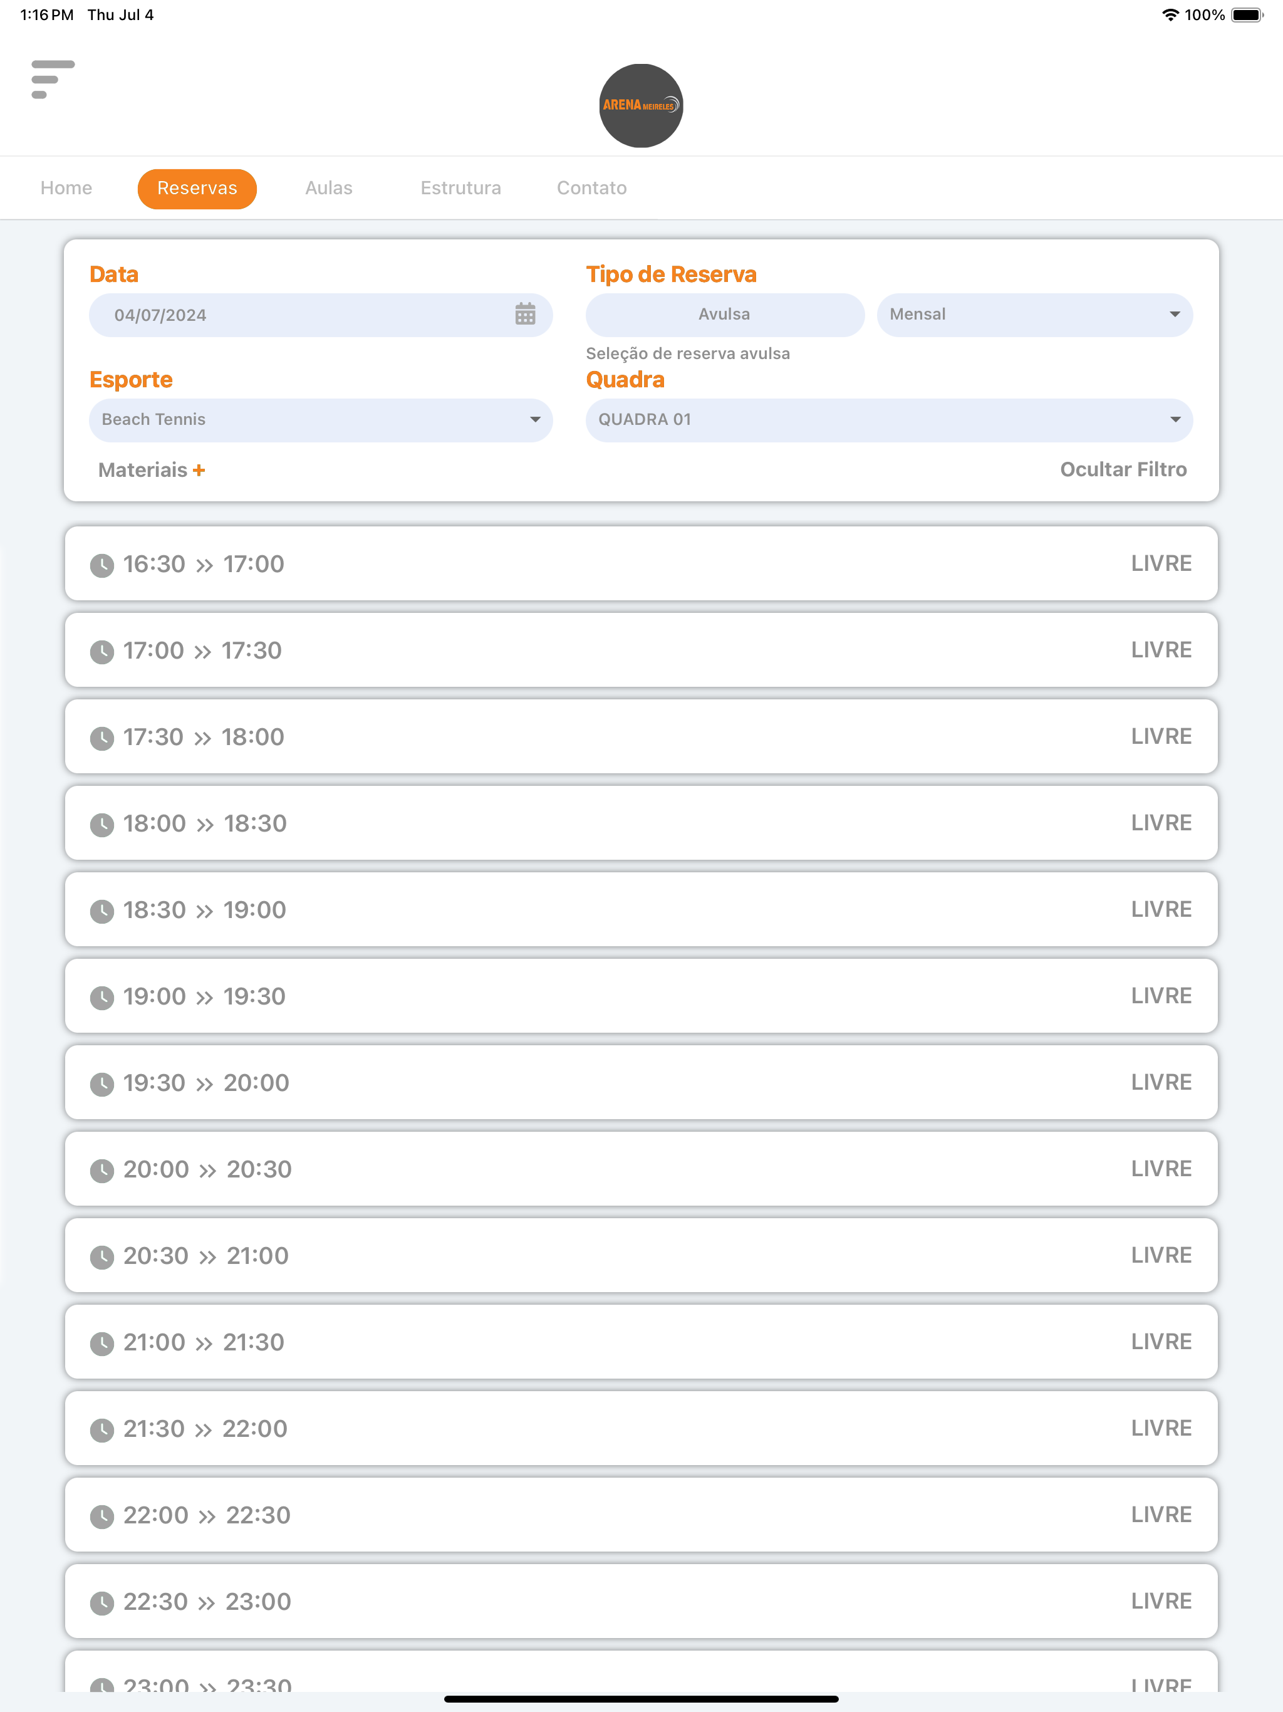Tap the Arena Meireles logo
This screenshot has height=1712, width=1283.
641,105
